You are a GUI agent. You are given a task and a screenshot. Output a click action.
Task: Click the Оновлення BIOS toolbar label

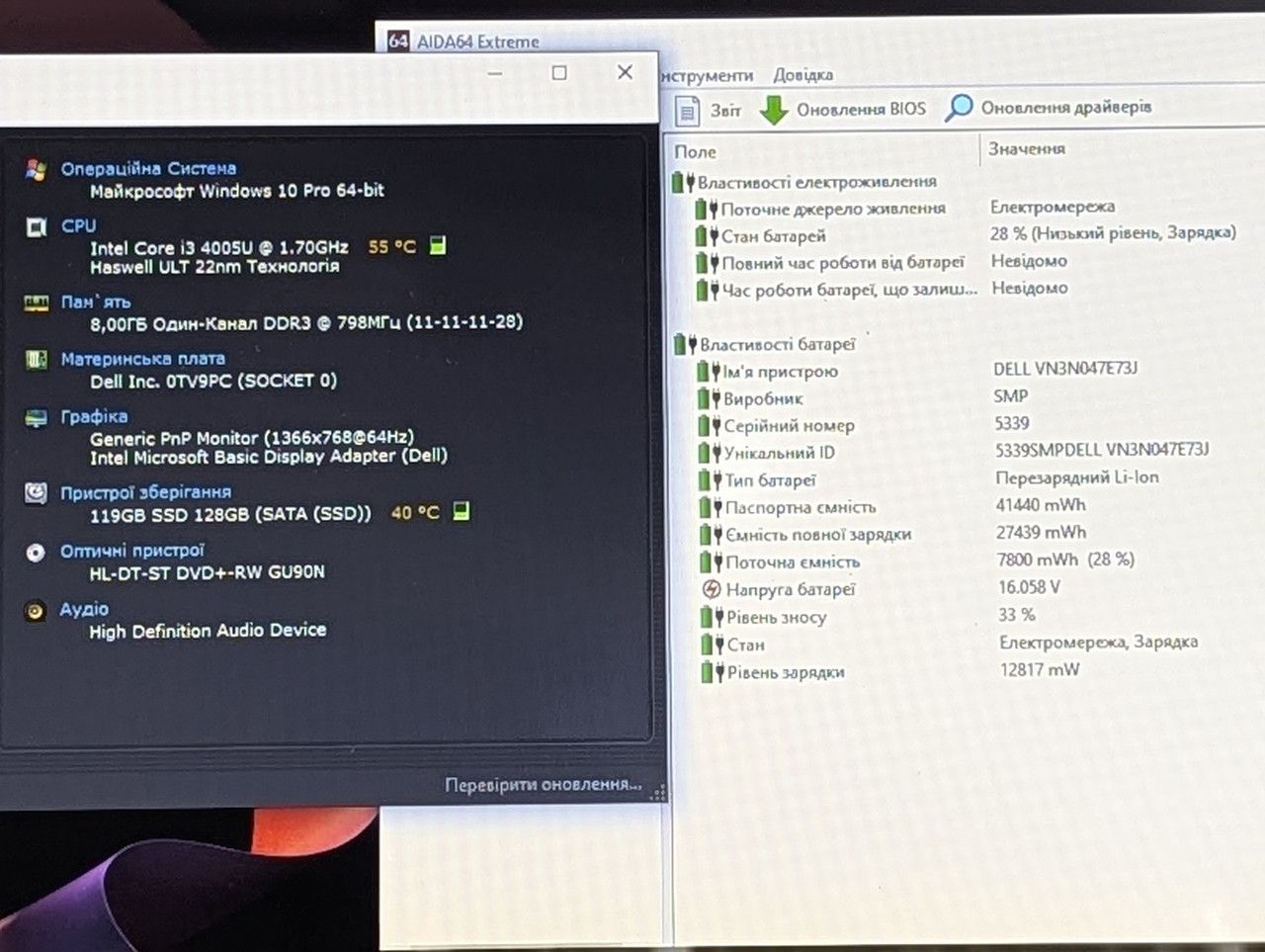tap(862, 109)
